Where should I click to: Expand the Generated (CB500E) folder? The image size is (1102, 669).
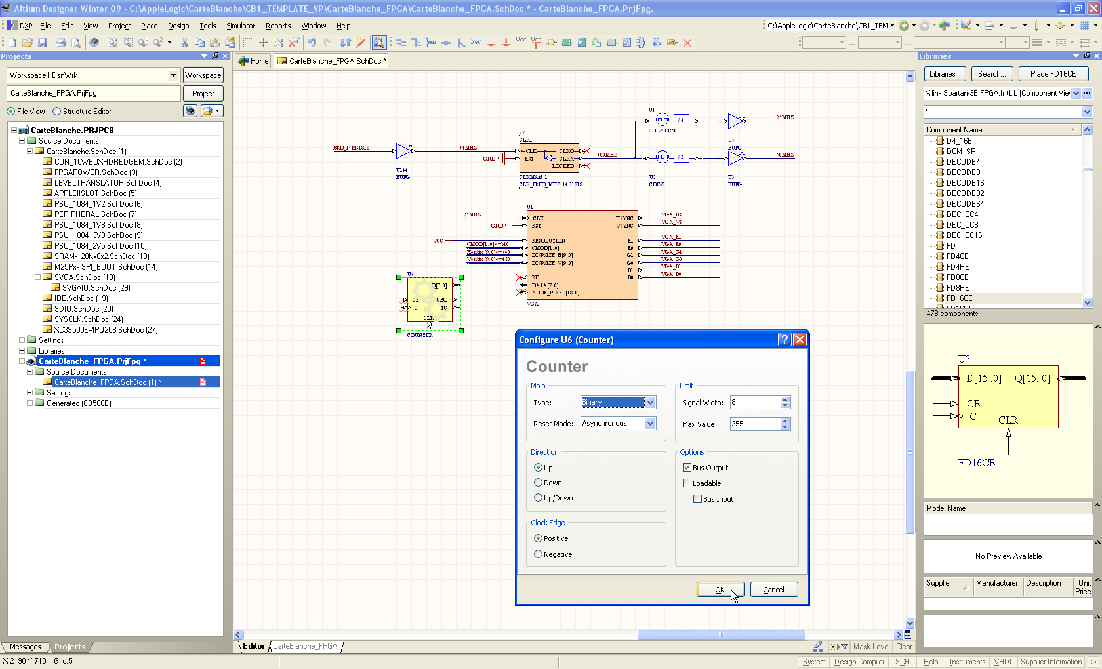[x=30, y=403]
